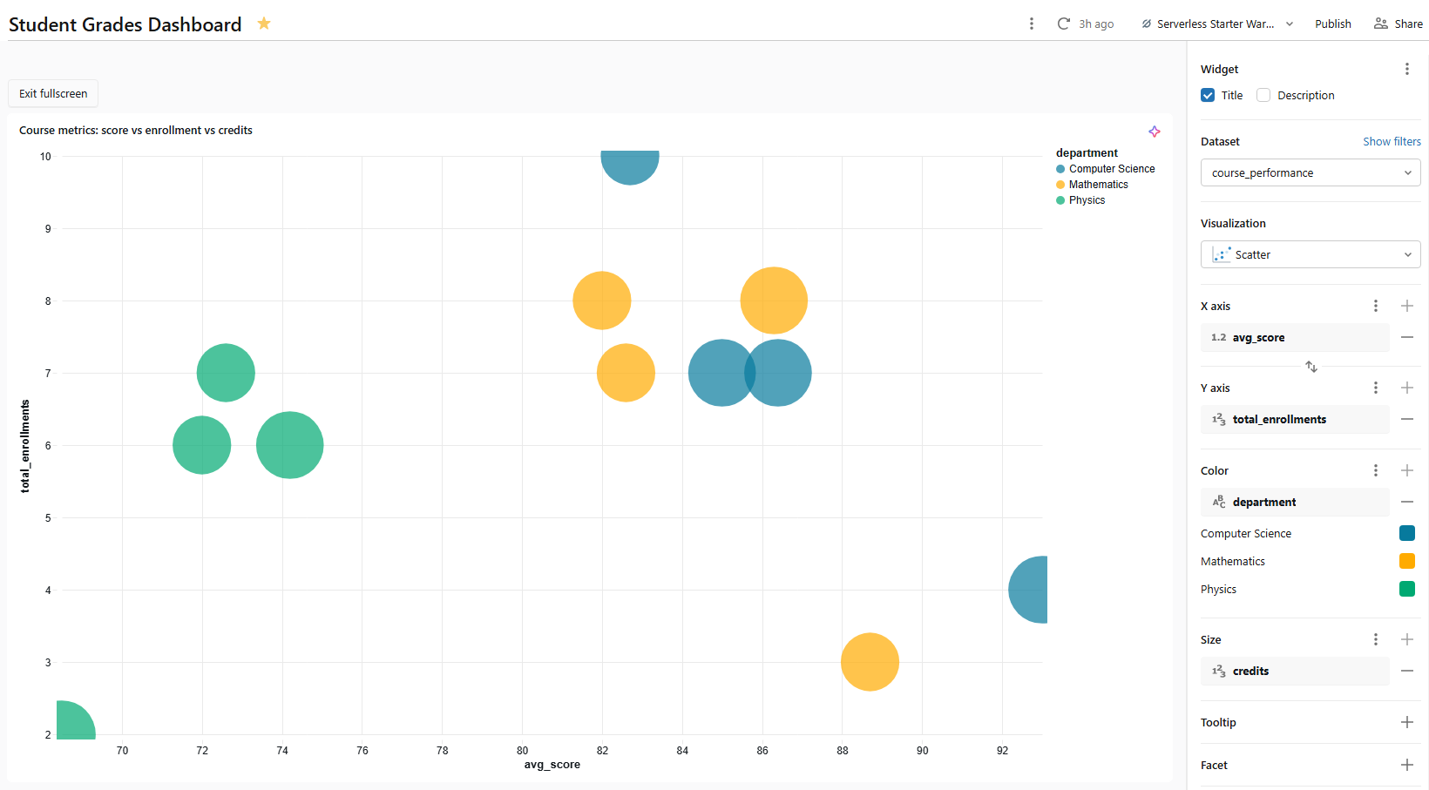This screenshot has width=1429, height=790.
Task: Change Physics green color swatch
Action: pyautogui.click(x=1407, y=589)
